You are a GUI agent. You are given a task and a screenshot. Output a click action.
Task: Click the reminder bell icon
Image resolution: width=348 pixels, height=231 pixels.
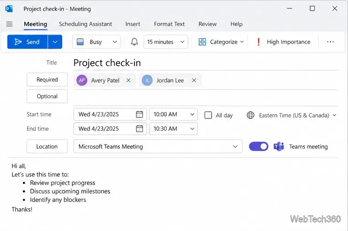coord(134,42)
